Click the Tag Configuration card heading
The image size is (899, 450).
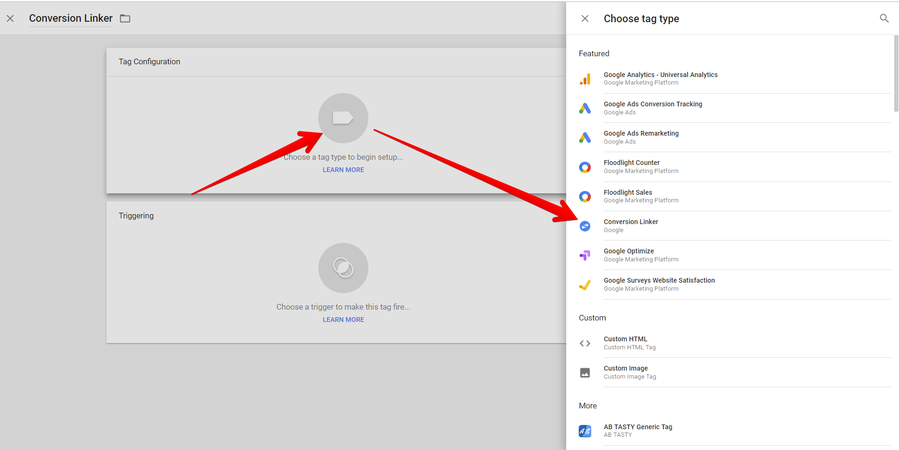click(149, 61)
